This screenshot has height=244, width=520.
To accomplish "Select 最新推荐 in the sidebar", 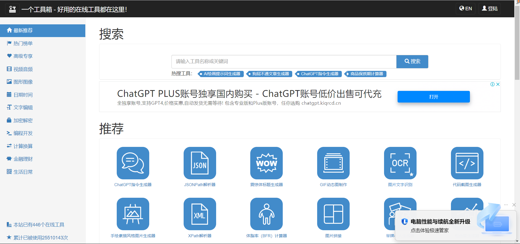I will (x=43, y=31).
